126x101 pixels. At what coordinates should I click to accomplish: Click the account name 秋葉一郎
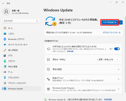coord(16,10)
